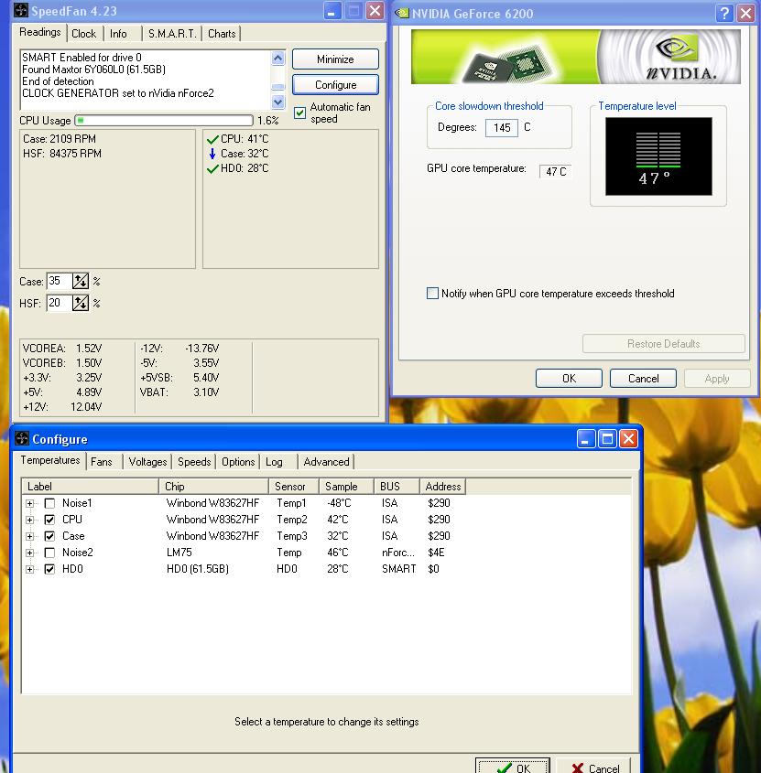Click OK in the Configure window
Screen dimensions: 761x773
pos(513,766)
